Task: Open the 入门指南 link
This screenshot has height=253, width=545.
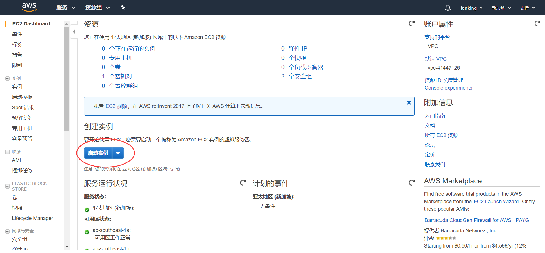Action: tap(435, 116)
